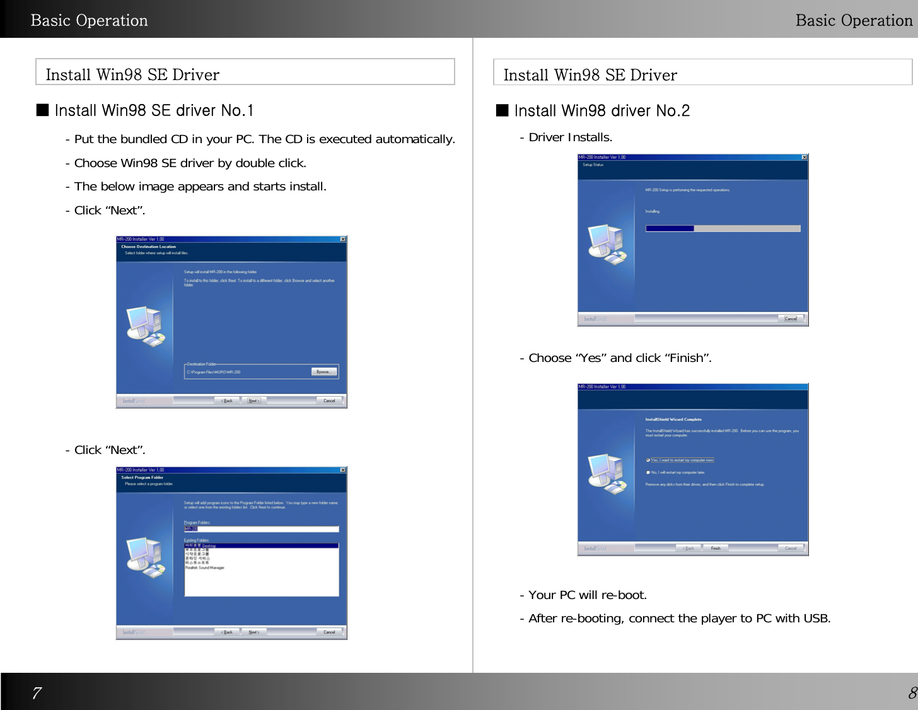The width and height of the screenshot is (918, 710).
Task: Click Finish in the Wizard Complete dialog
Action: click(x=716, y=548)
